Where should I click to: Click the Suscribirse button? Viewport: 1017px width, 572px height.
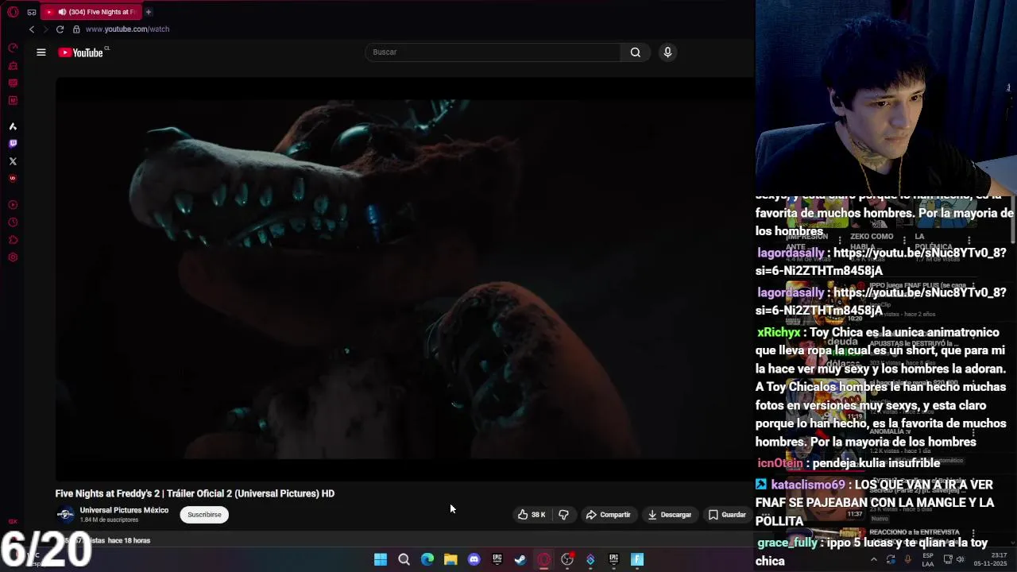point(204,515)
